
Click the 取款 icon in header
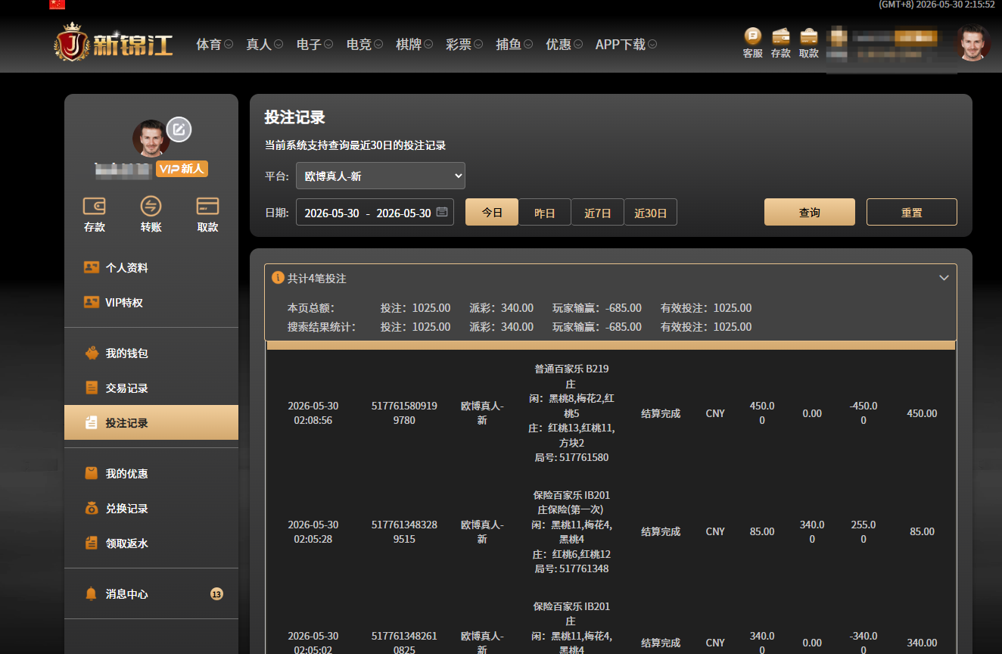click(x=809, y=36)
